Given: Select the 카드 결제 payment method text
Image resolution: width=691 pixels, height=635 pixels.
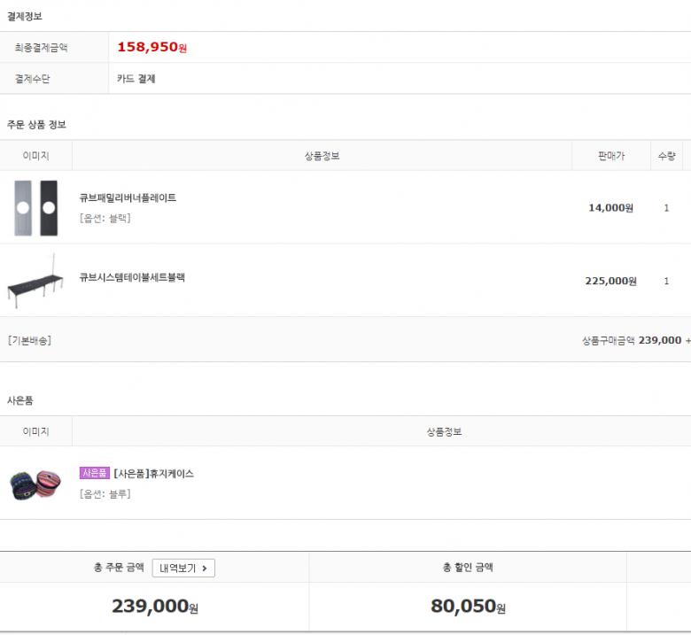Looking at the screenshot, I should [x=136, y=79].
